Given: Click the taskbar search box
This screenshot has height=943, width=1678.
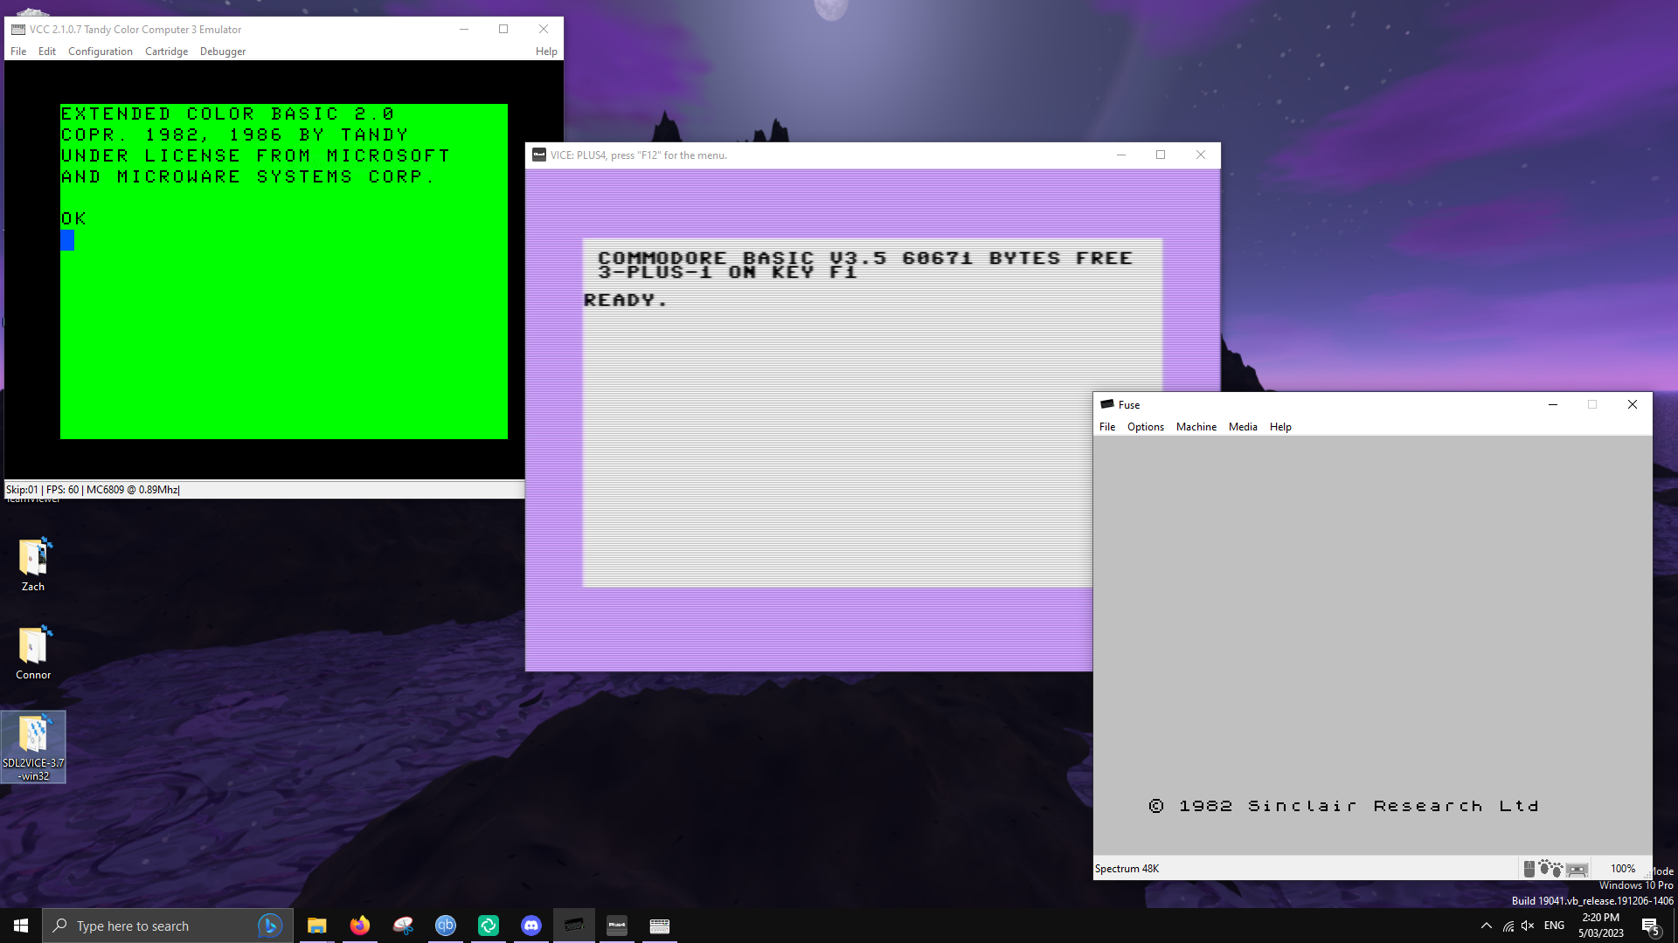Looking at the screenshot, I should pos(168,926).
